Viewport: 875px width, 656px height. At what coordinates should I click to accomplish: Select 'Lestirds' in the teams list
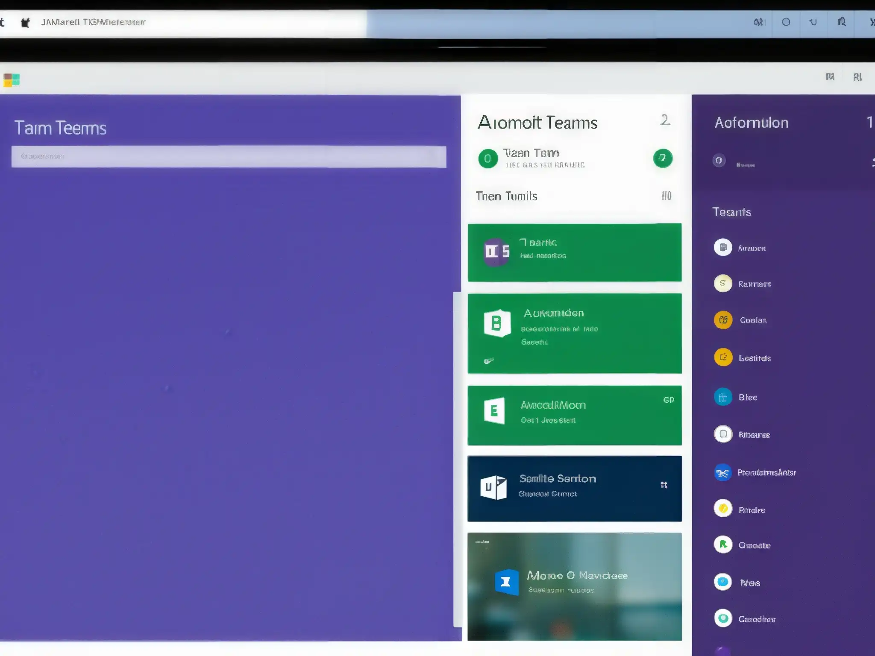coord(755,358)
